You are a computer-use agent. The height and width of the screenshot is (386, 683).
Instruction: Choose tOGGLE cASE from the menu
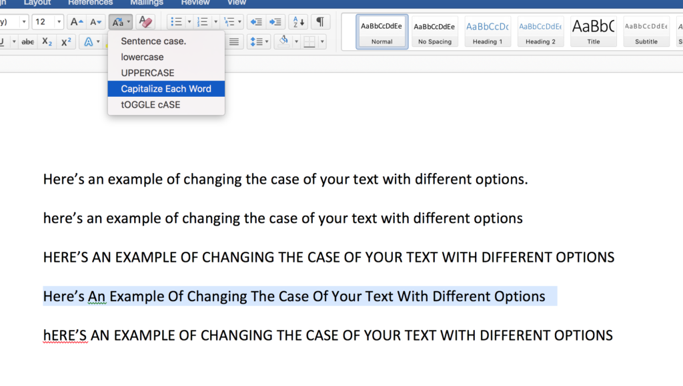point(166,105)
